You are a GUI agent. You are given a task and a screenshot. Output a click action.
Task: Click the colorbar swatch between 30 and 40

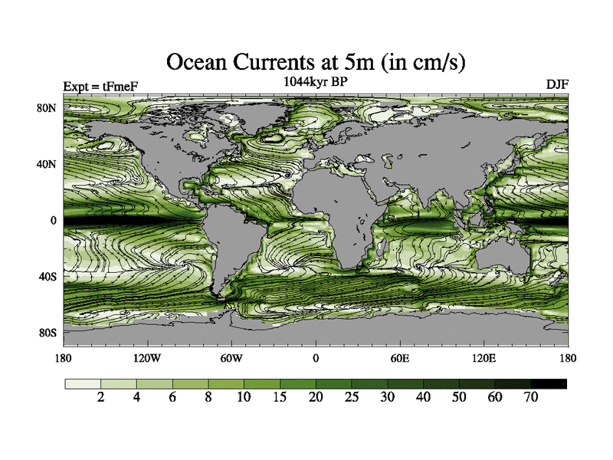point(405,383)
